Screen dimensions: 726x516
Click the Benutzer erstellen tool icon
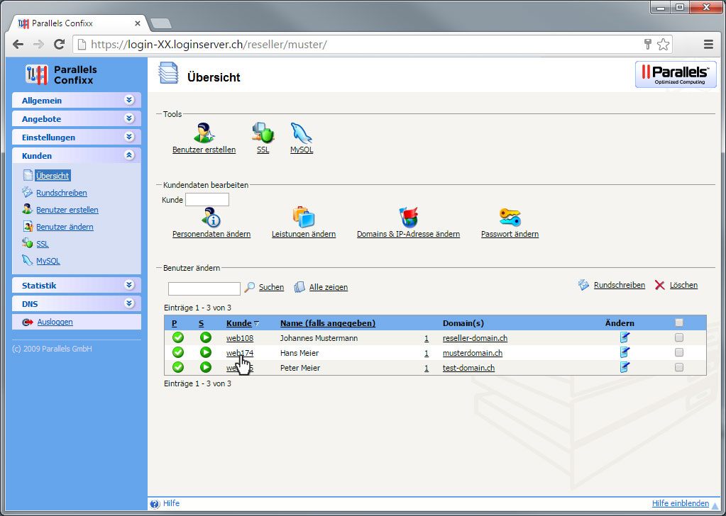204,133
